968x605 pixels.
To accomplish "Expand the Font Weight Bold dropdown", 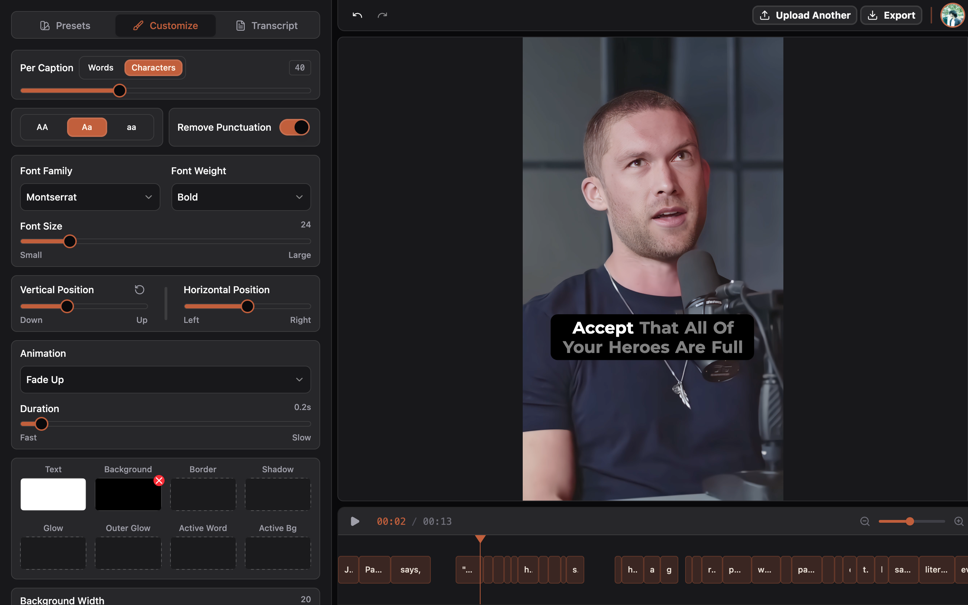I will tap(241, 197).
